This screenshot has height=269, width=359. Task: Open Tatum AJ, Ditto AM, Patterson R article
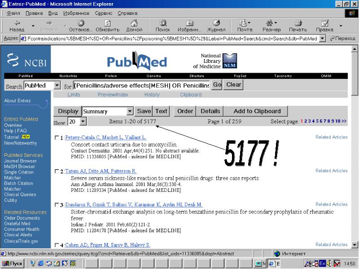point(101,171)
